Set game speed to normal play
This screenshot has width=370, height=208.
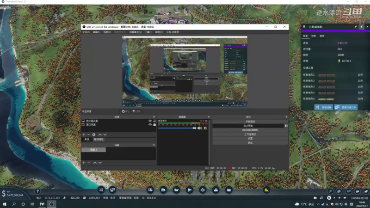(x=334, y=198)
